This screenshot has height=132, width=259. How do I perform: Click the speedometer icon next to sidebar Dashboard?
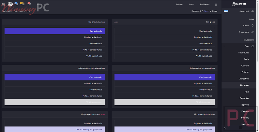click(252, 11)
